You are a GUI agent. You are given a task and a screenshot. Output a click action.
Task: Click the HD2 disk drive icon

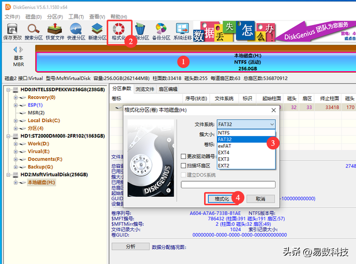pos(16,175)
